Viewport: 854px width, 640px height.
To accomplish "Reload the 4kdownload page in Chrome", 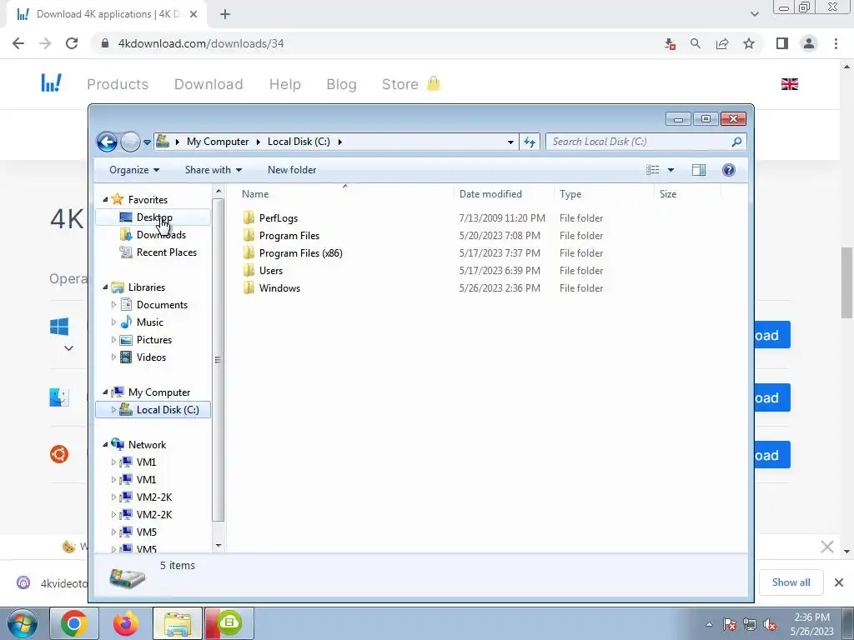I will coord(72,43).
